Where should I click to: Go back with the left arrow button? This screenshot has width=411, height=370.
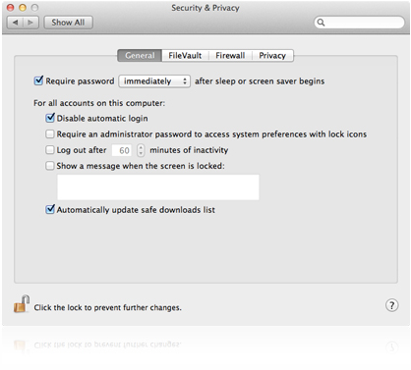coord(15,23)
